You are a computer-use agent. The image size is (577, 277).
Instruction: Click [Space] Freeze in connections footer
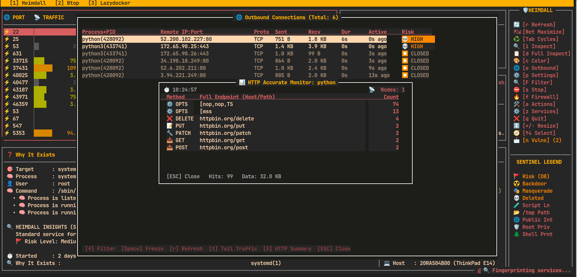(142, 249)
